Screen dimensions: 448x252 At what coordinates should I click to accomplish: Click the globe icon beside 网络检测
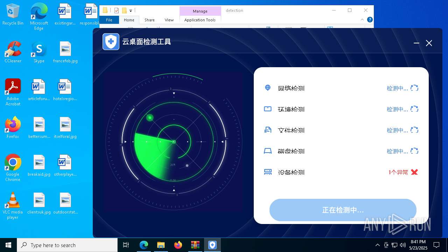click(268, 87)
